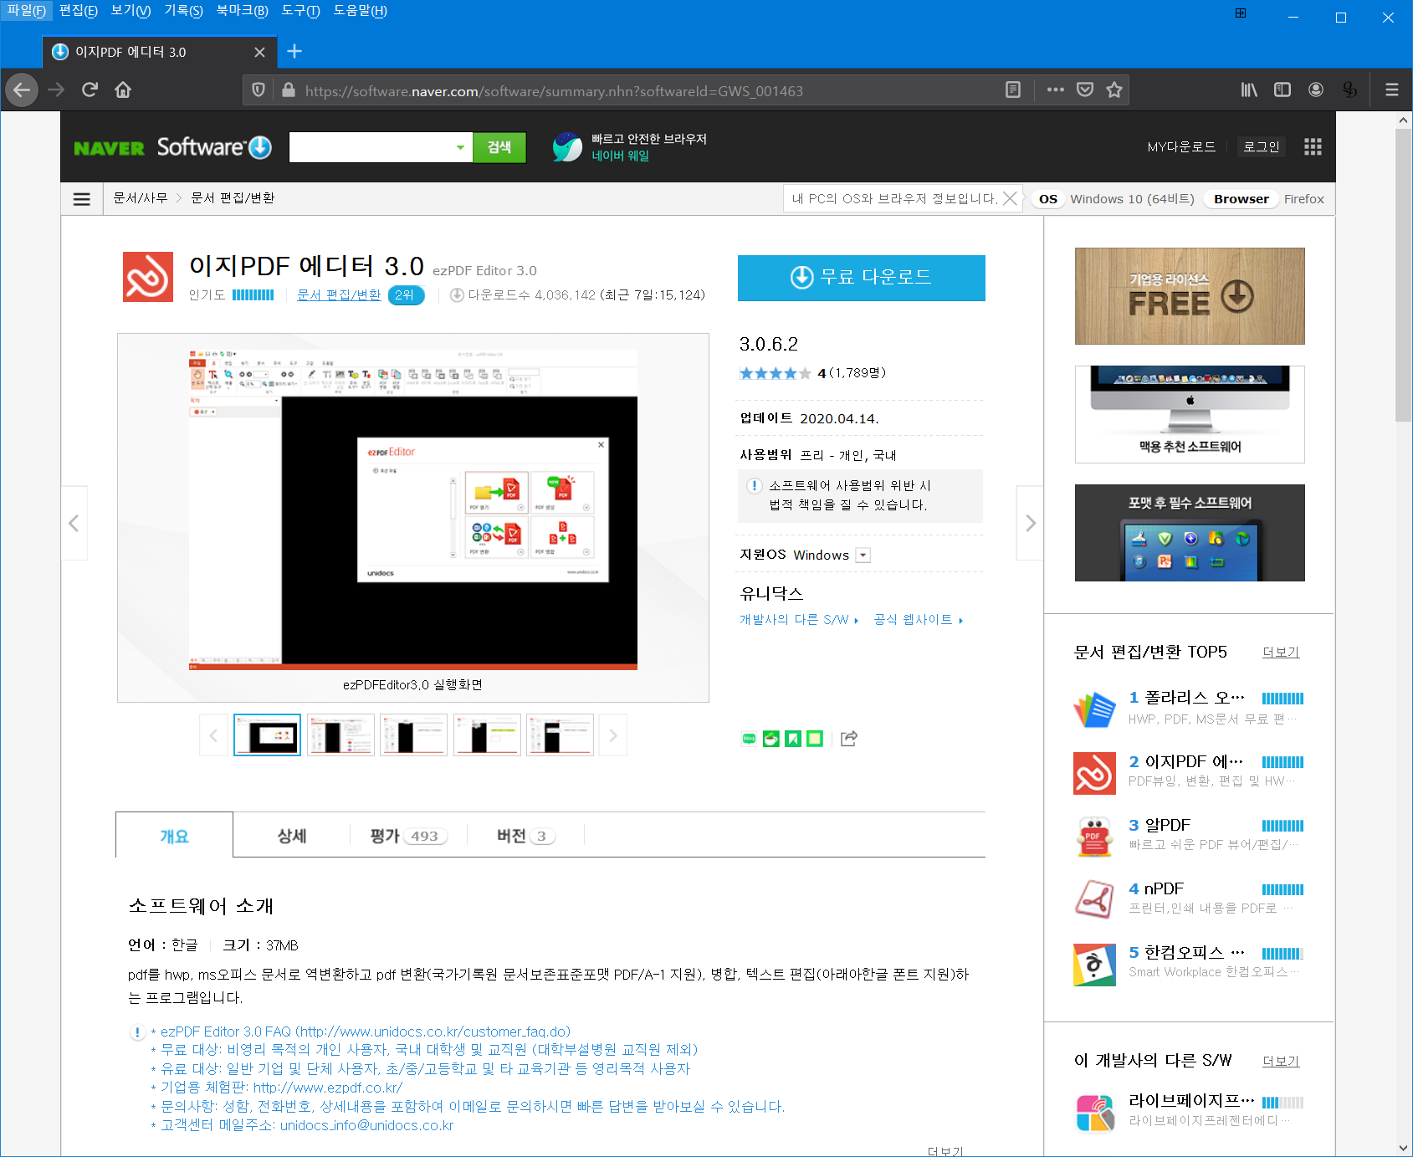The image size is (1413, 1157).
Task: Show next screenshot in gallery
Action: (1030, 523)
